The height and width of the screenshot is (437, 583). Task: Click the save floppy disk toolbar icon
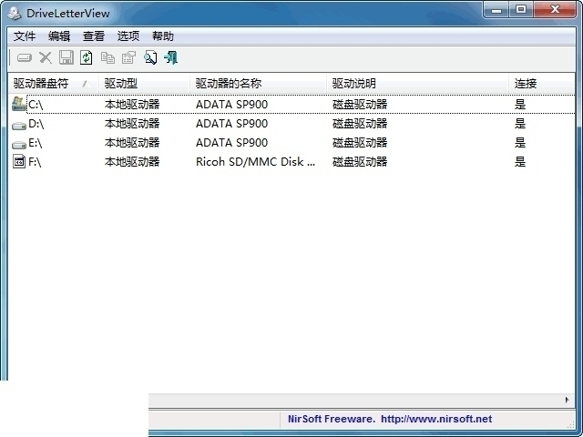pos(66,57)
